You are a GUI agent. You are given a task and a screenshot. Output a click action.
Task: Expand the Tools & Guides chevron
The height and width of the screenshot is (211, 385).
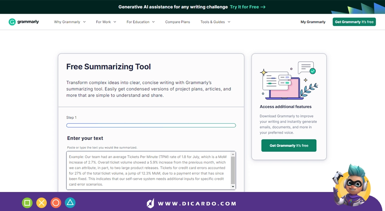pos(229,22)
